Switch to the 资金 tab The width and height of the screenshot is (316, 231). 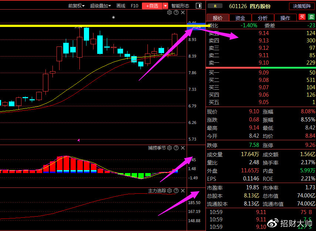pos(240,18)
